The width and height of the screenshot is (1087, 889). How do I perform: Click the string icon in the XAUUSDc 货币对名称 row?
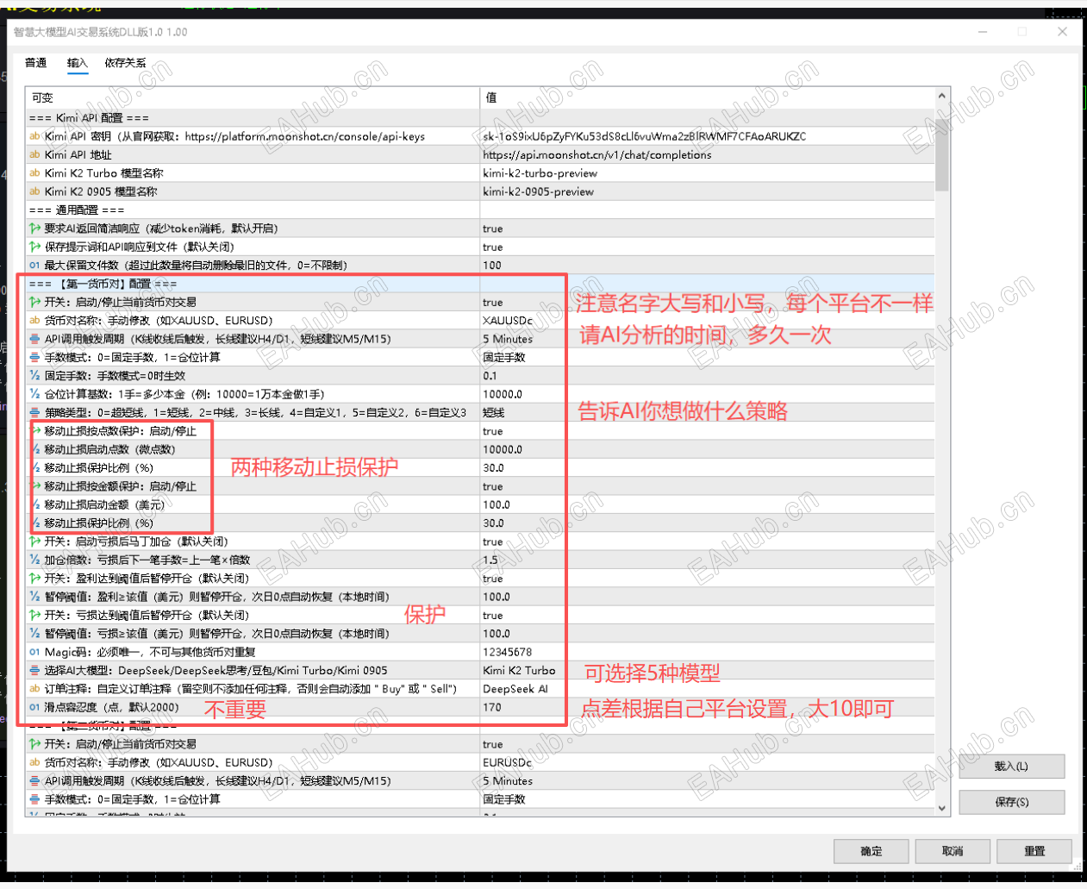coord(34,321)
